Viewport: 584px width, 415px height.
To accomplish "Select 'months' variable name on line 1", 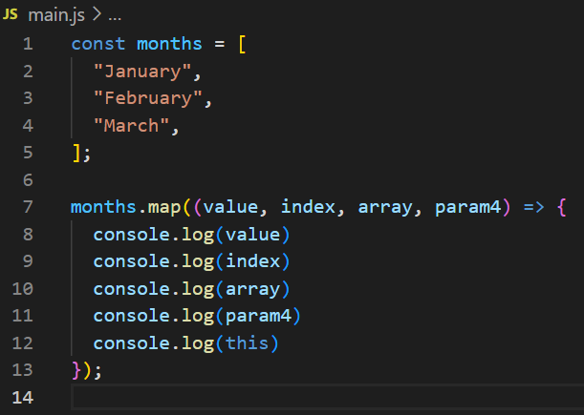I will click(x=169, y=44).
